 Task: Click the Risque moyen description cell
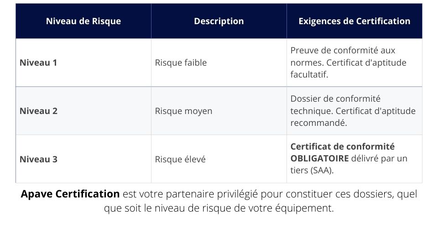pyautogui.click(x=219, y=111)
